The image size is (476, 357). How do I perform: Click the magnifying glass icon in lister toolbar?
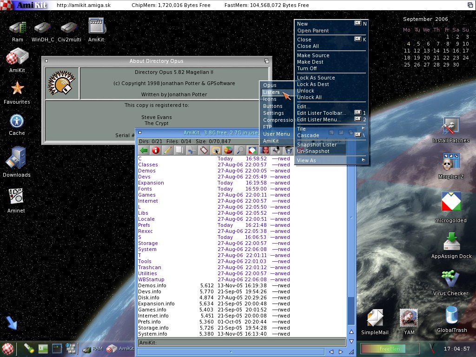coord(240,150)
